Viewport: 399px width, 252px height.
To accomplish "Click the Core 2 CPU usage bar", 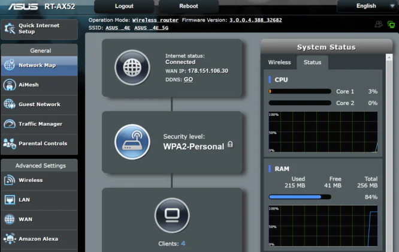I will (300, 103).
